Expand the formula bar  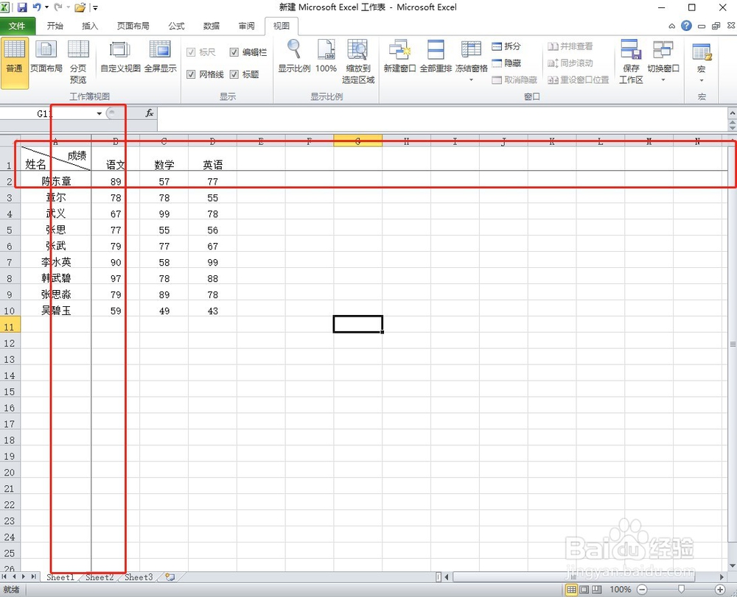pyautogui.click(x=733, y=113)
